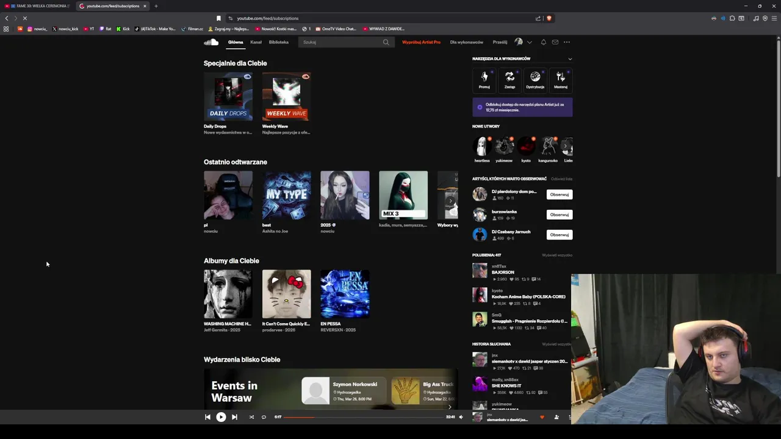Open the messages envelope

tap(555, 42)
